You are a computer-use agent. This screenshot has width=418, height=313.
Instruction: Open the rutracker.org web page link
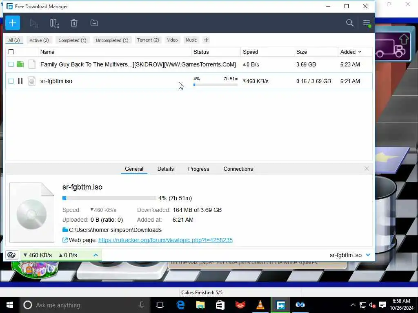(x=165, y=240)
